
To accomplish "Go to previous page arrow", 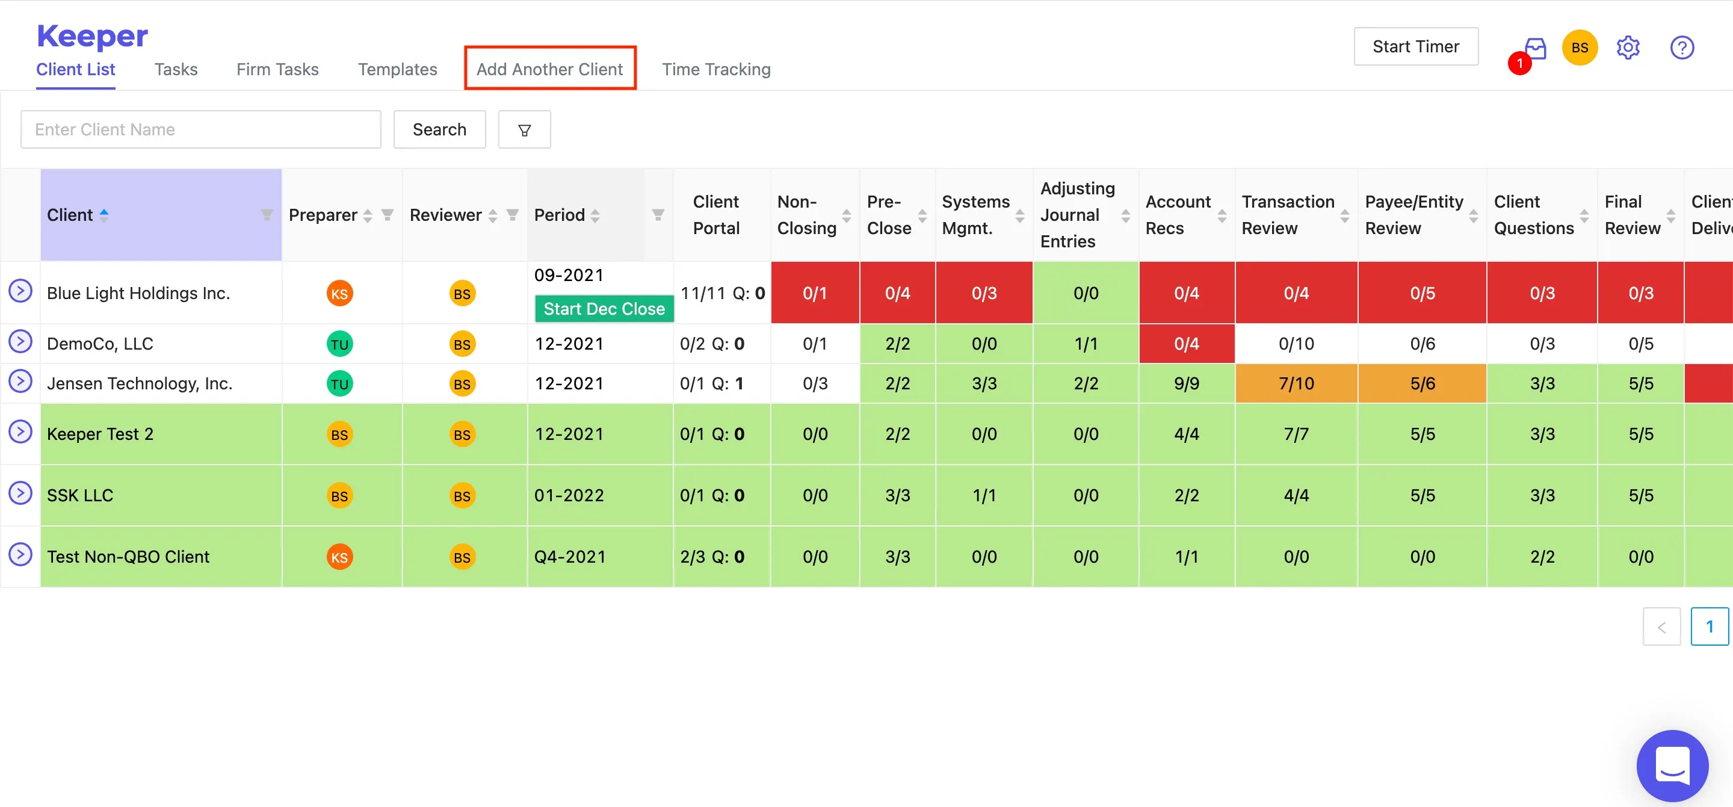I will pos(1661,626).
